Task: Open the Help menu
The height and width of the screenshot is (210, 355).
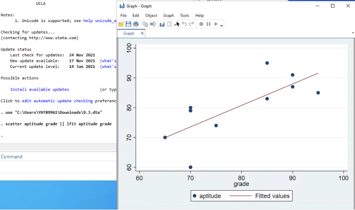Action: pos(200,16)
